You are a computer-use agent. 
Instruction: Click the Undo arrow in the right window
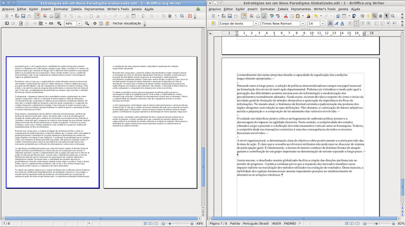point(316,16)
